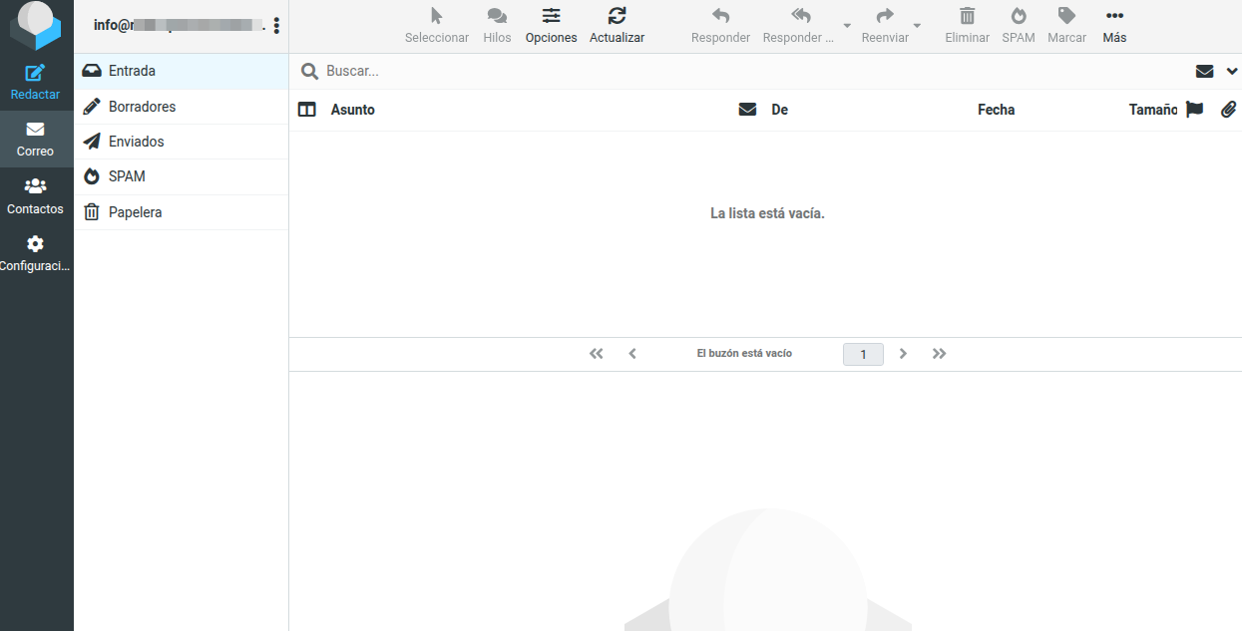1242x631 pixels.
Task: Click the Hilos threads button
Action: 497,27
